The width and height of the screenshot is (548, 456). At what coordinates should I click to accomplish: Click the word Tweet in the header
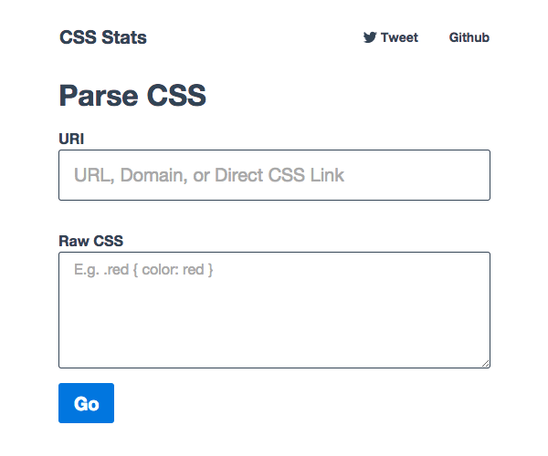pyautogui.click(x=399, y=37)
